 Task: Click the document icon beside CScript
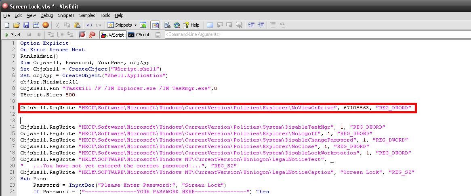tap(158, 35)
